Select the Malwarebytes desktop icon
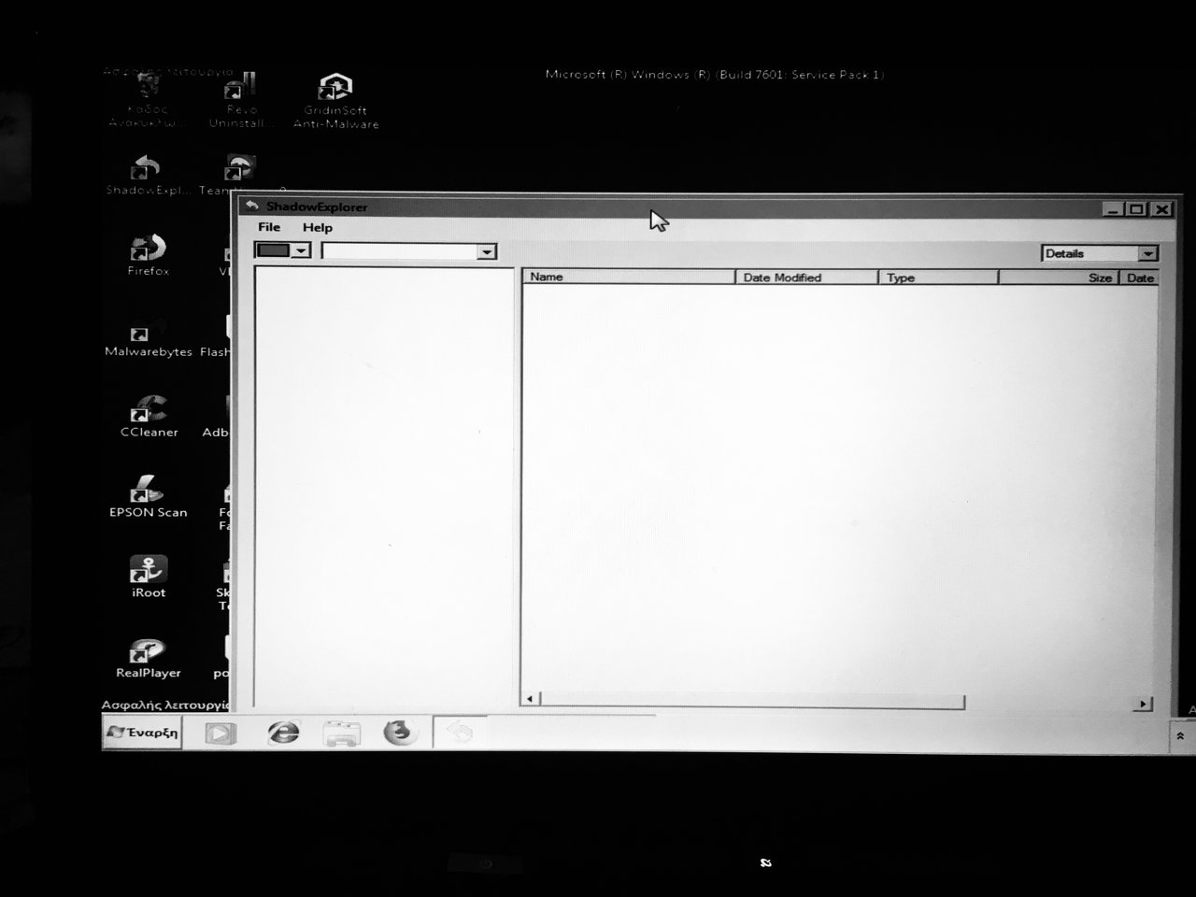The height and width of the screenshot is (897, 1196). [148, 337]
